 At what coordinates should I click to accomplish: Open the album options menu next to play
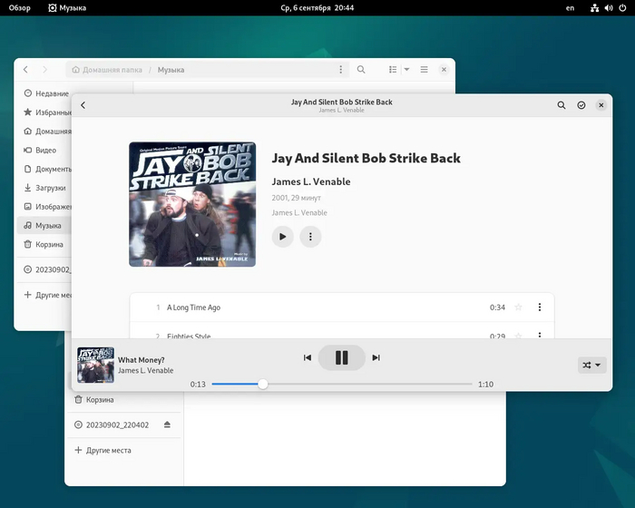(x=310, y=237)
